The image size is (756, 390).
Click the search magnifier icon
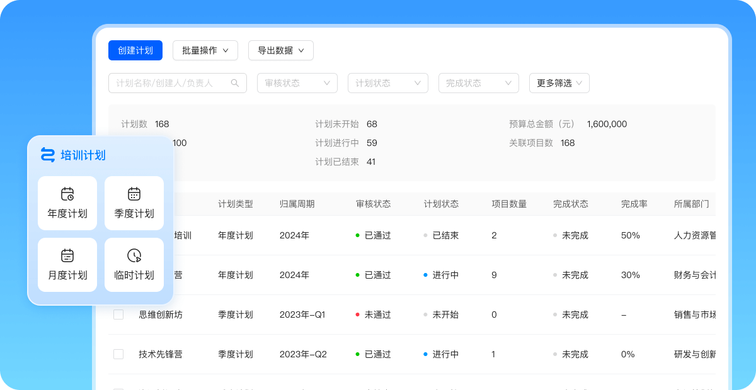[x=235, y=83]
